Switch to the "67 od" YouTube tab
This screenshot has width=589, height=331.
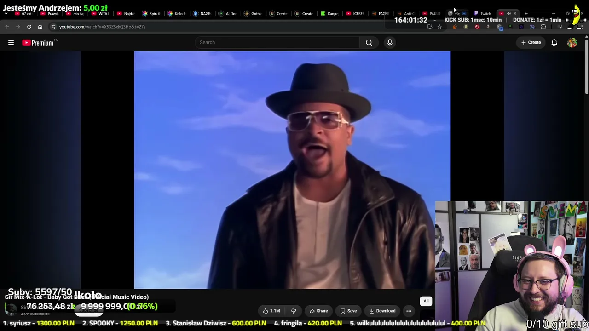click(23, 14)
